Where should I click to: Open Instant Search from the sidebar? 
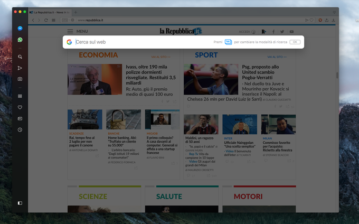coord(20,57)
